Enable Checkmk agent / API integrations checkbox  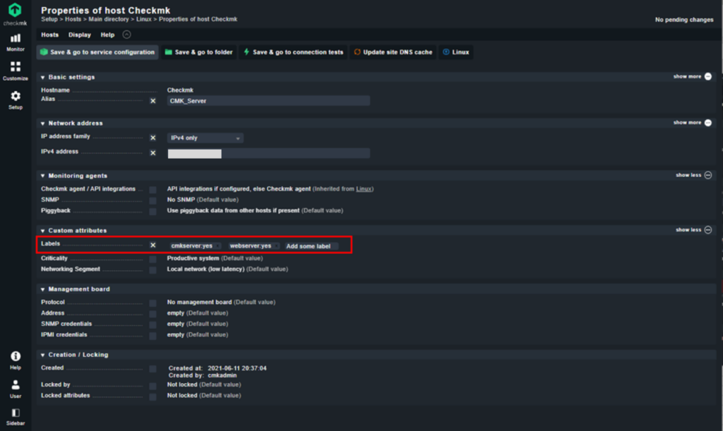click(153, 190)
